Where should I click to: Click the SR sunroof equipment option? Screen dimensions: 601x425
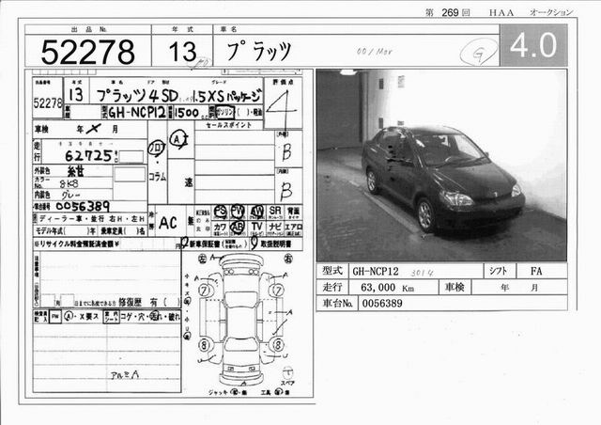point(275,212)
